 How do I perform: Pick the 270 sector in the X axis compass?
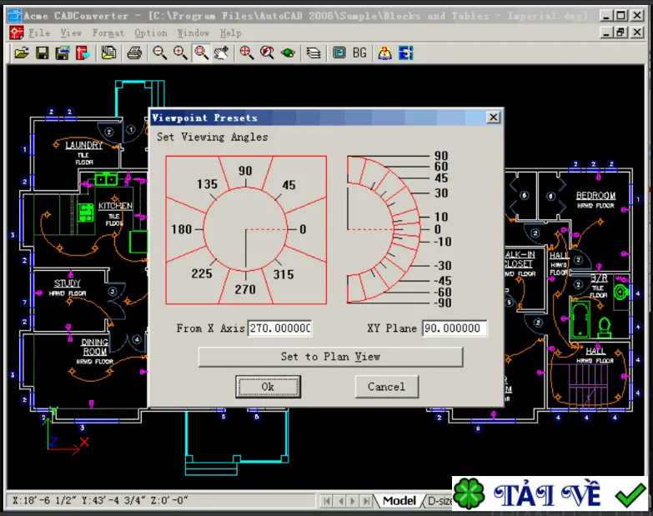(245, 289)
